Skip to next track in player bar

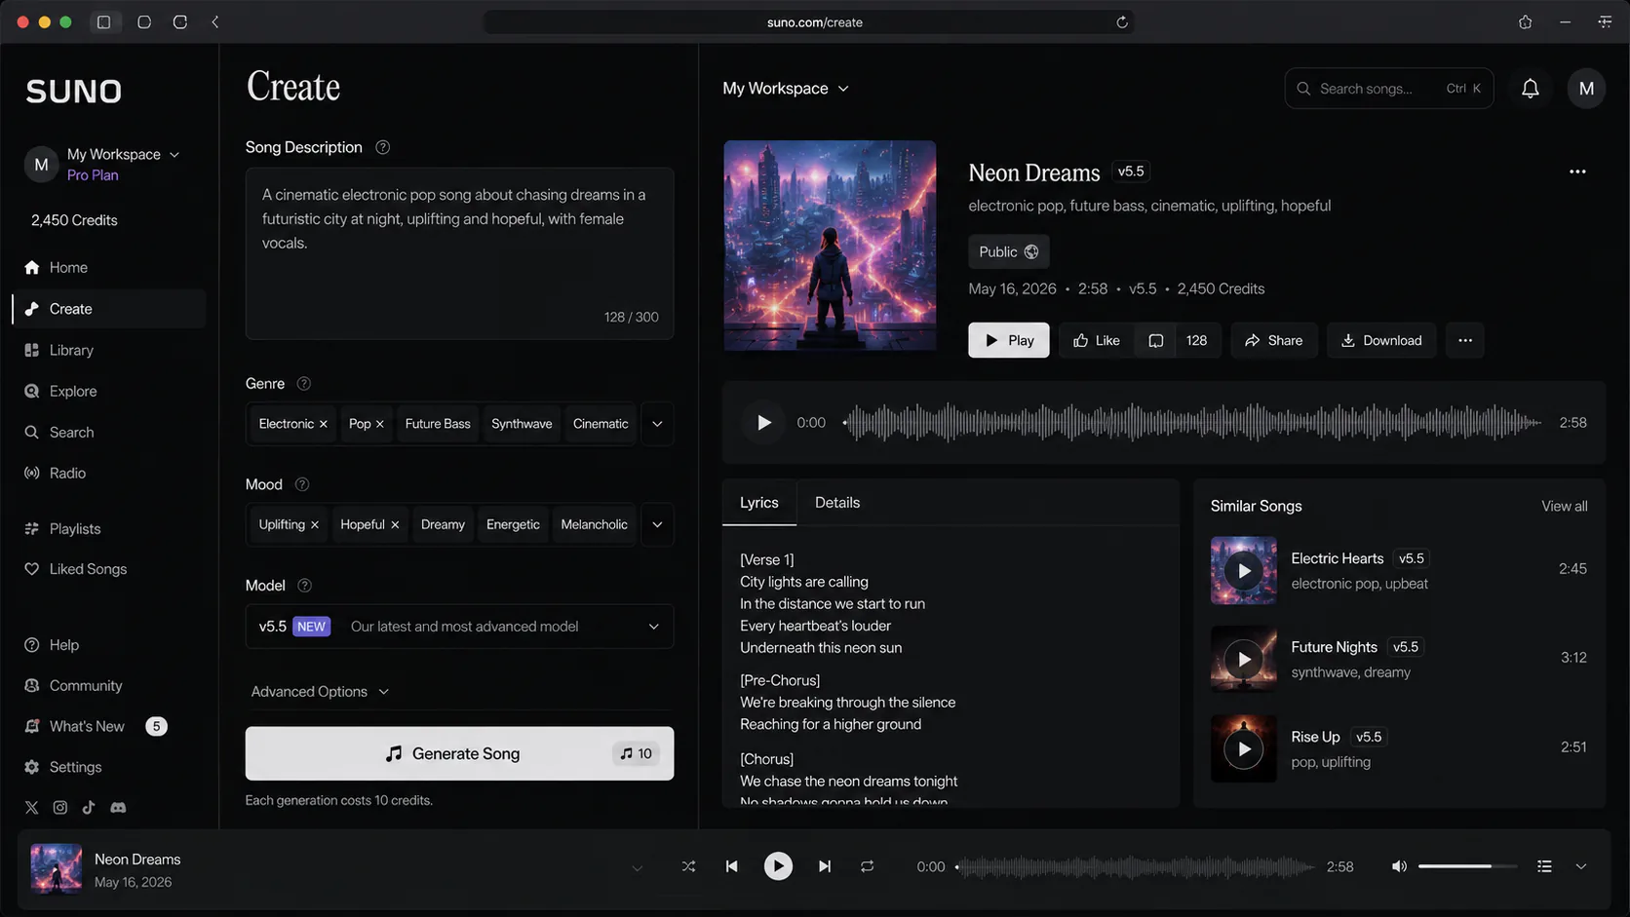(x=825, y=866)
